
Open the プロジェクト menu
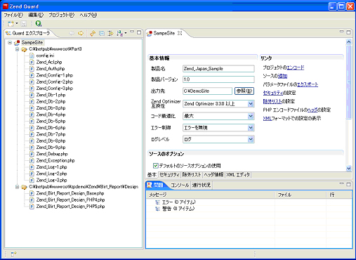coord(61,15)
